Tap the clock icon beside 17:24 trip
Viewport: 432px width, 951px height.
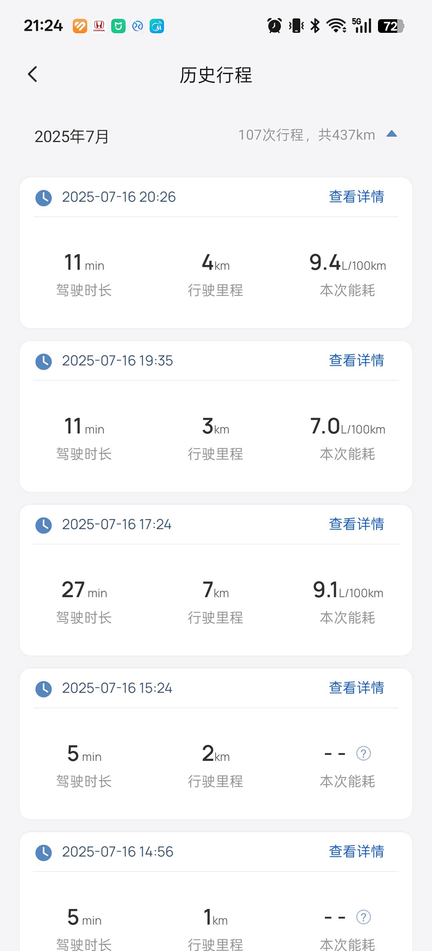pos(44,525)
